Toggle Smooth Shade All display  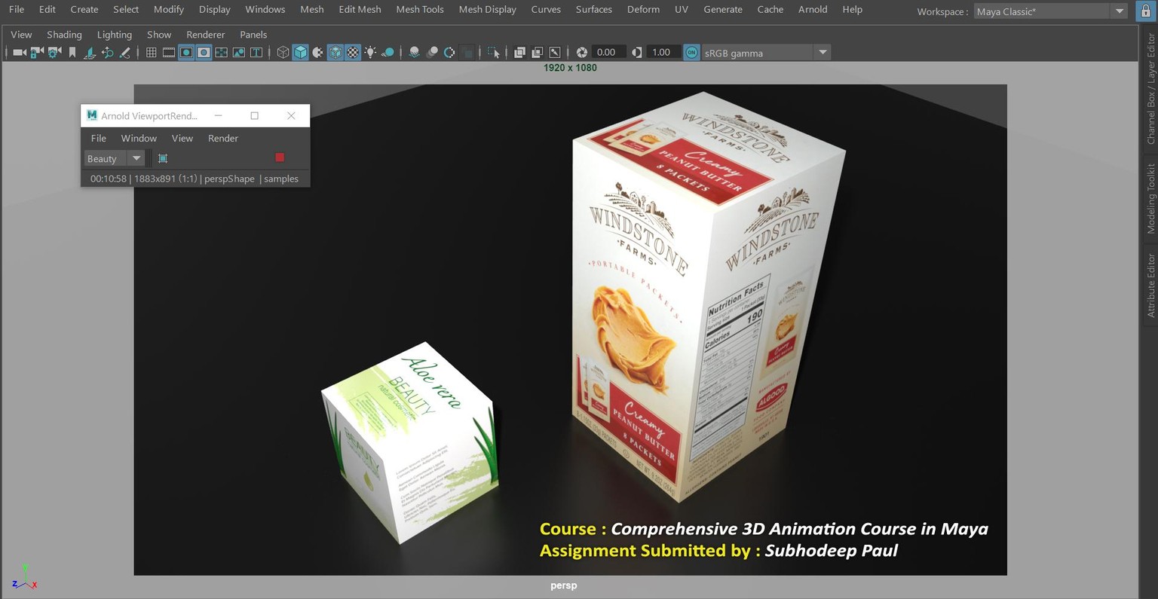pyautogui.click(x=300, y=52)
